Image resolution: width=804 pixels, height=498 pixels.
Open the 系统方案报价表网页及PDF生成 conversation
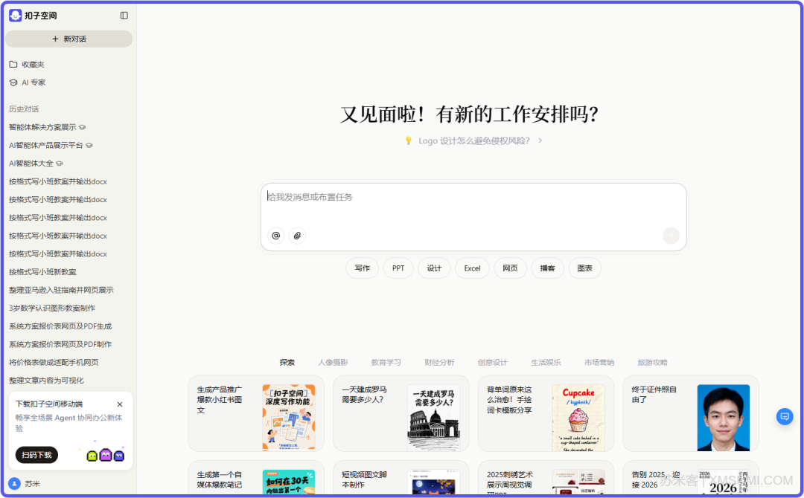click(x=60, y=326)
